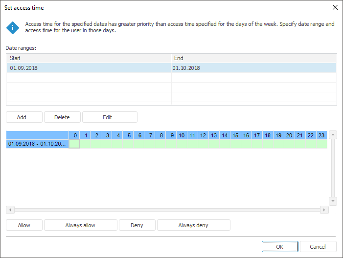Confirm with the OK button
This screenshot has height=258, width=343.
pyautogui.click(x=279, y=247)
